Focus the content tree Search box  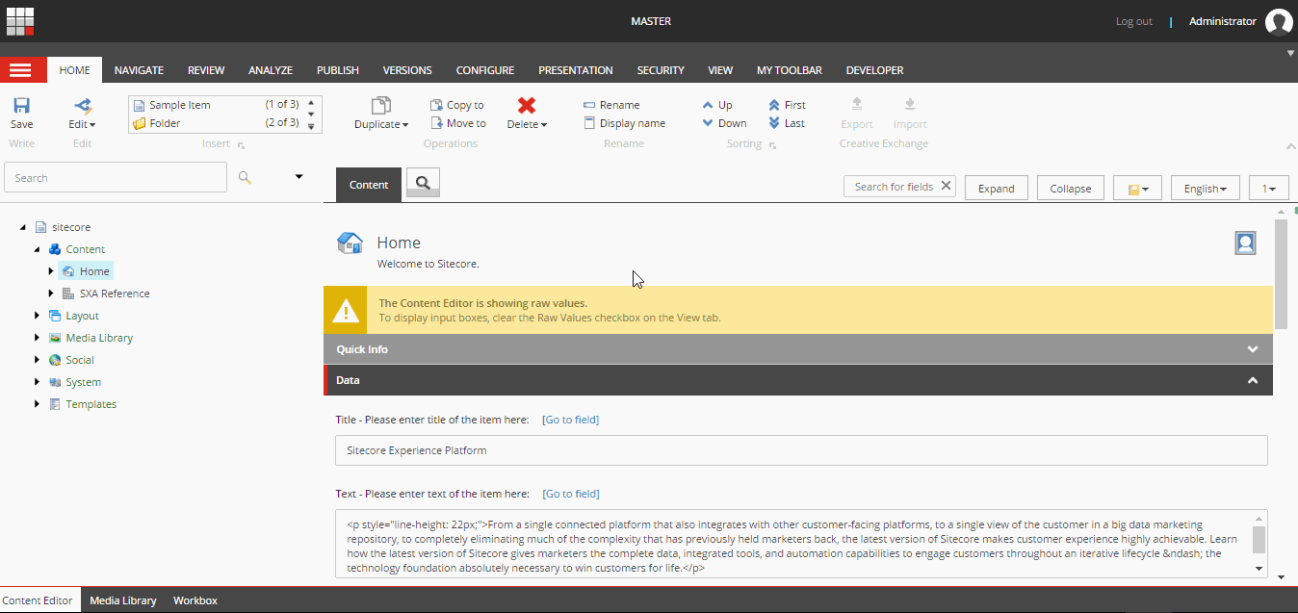pos(116,177)
